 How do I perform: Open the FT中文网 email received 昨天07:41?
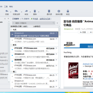coord(34,67)
